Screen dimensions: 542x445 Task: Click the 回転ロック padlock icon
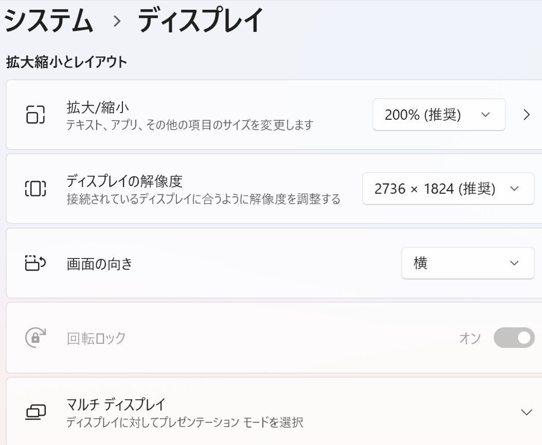tap(35, 338)
